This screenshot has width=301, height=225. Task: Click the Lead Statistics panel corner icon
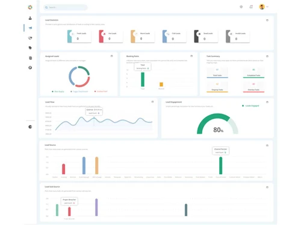[x=267, y=20]
